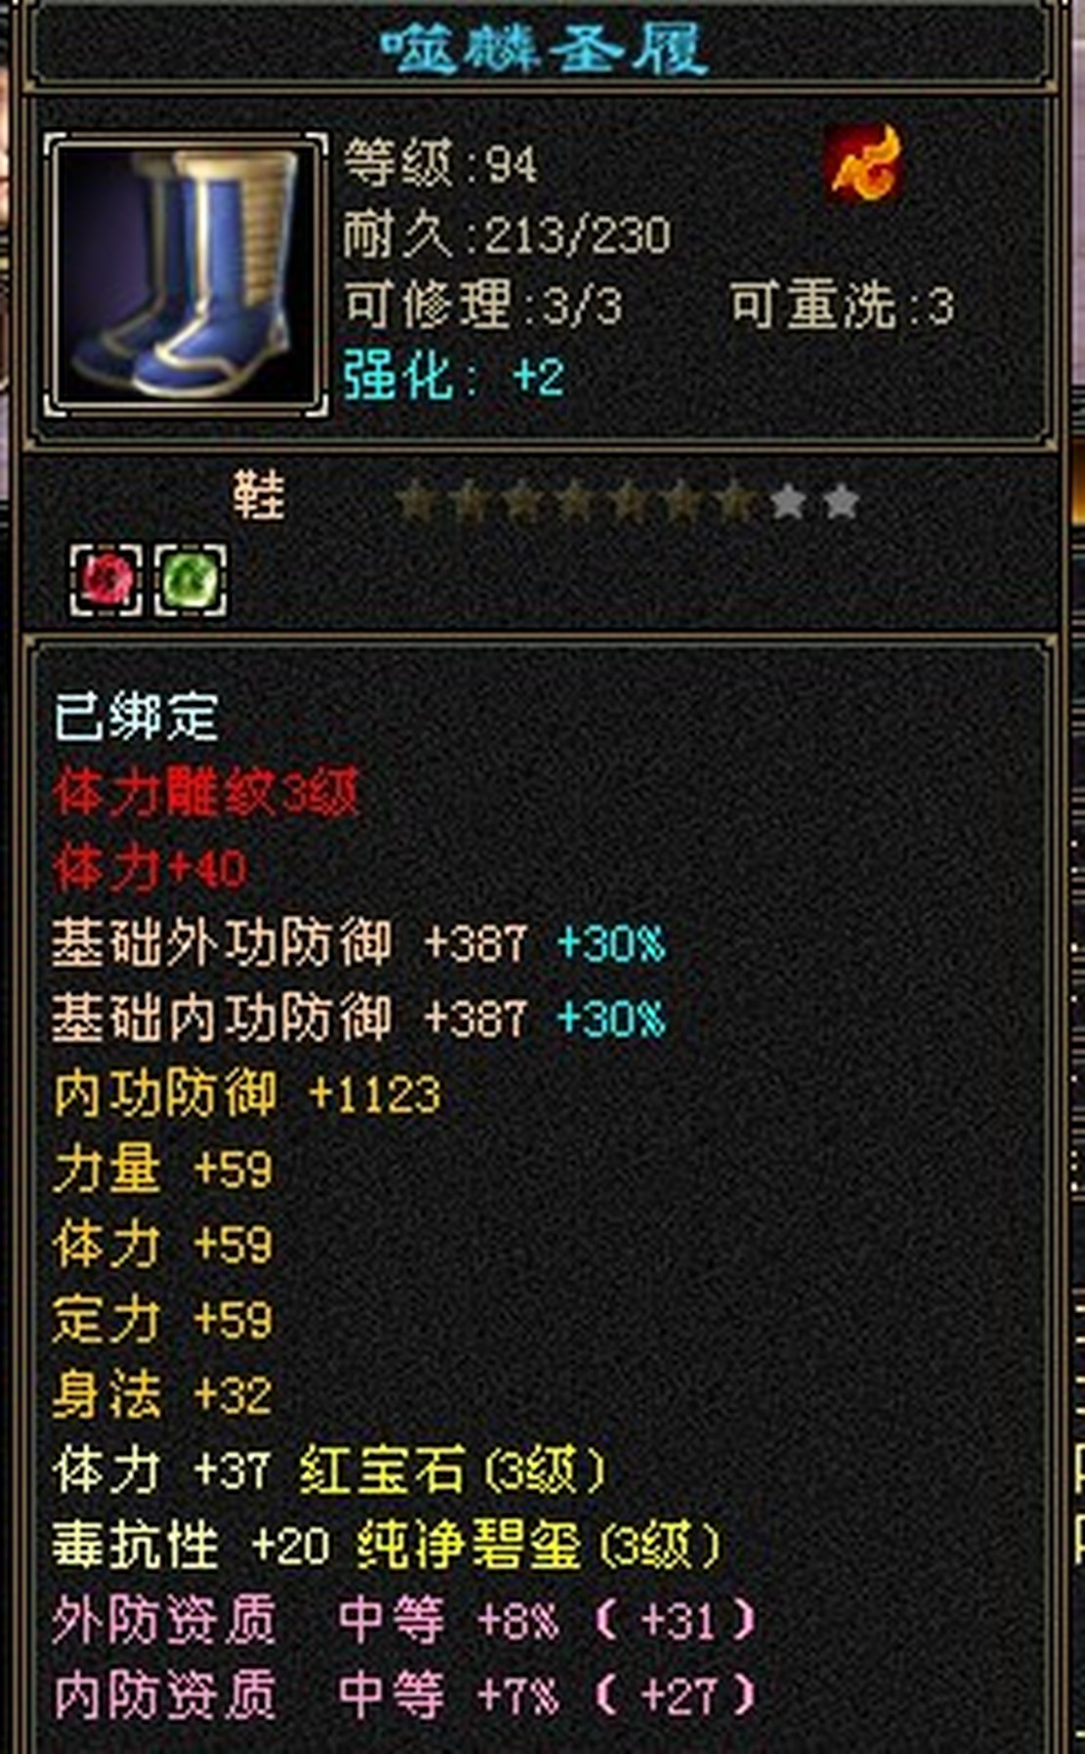Select the 强化 +2 enhancement text

454,376
